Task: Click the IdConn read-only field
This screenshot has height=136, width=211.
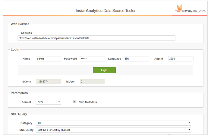Action: (48, 82)
